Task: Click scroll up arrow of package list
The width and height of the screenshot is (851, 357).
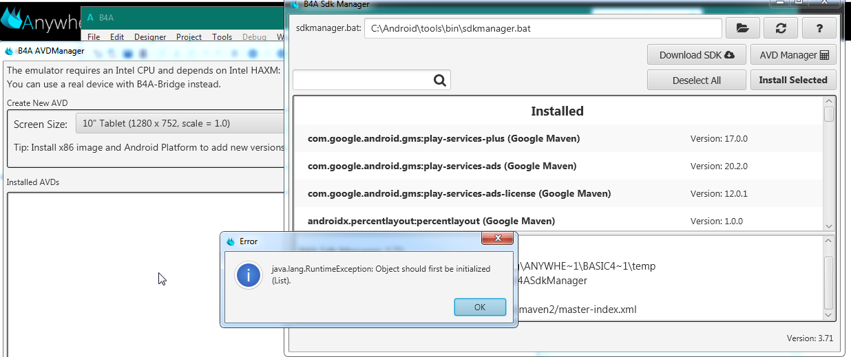Action: tap(829, 102)
